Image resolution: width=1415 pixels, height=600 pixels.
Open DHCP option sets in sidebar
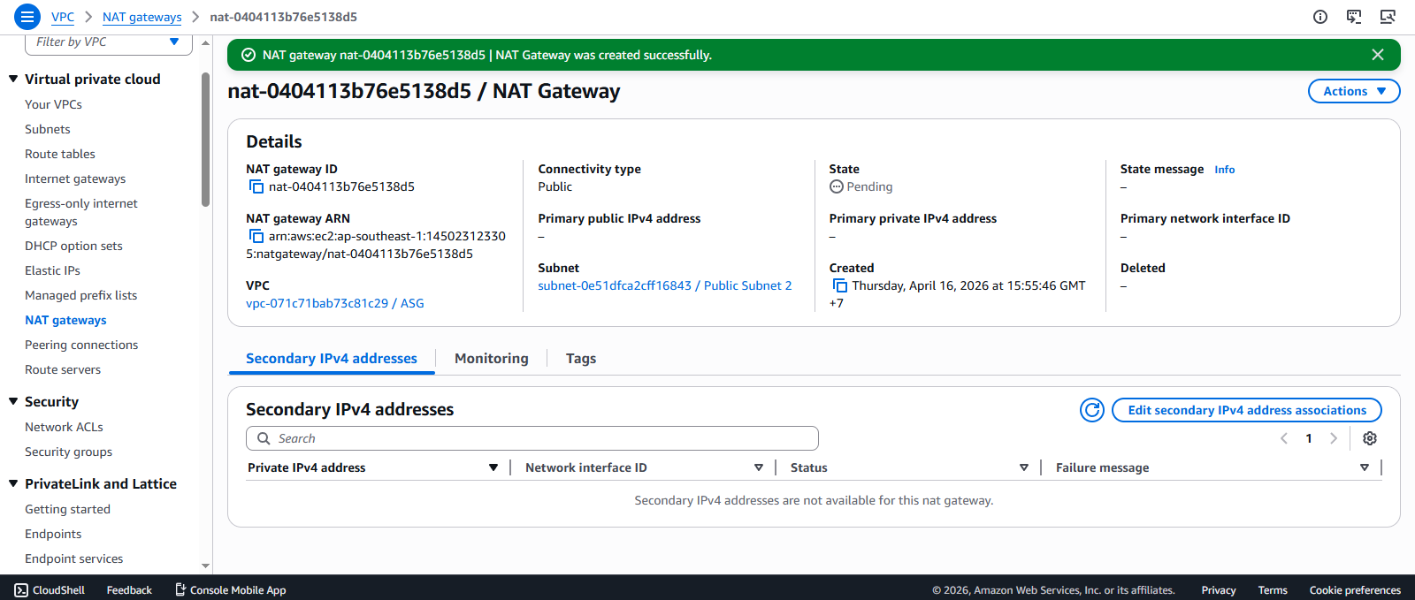click(73, 246)
